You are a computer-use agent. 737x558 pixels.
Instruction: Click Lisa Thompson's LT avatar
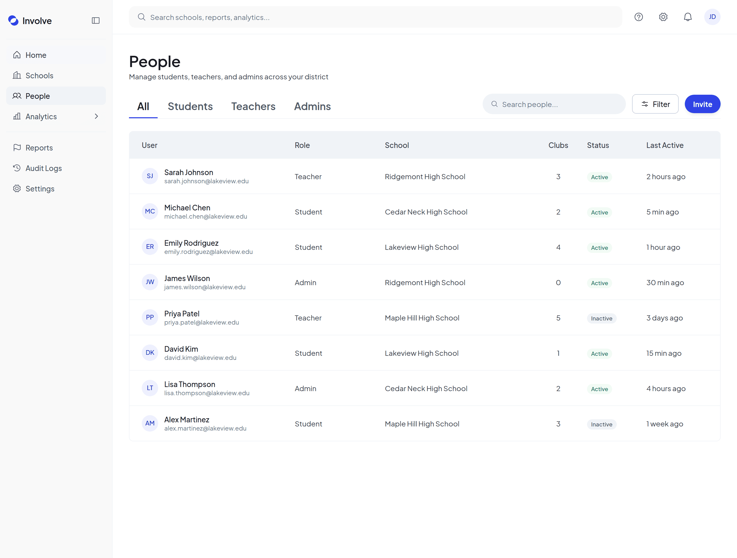point(150,388)
